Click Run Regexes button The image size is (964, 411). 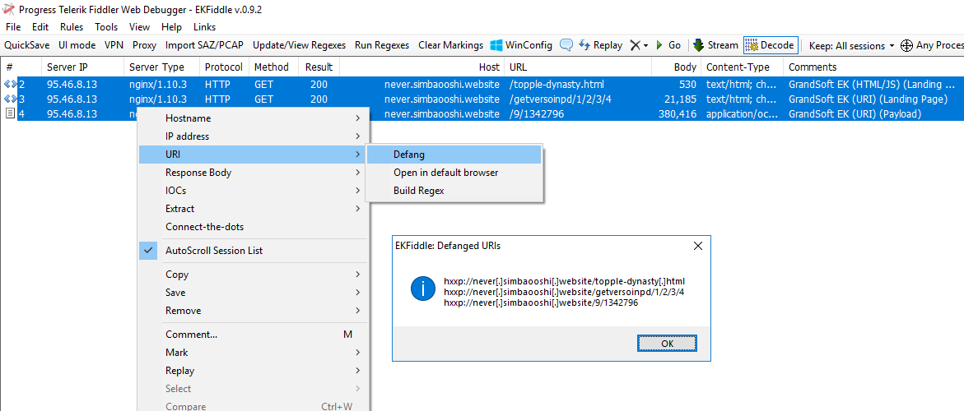tap(382, 45)
